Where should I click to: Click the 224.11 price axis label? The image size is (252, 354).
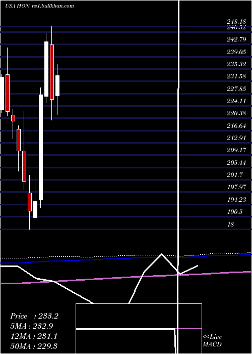pyautogui.click(x=236, y=101)
